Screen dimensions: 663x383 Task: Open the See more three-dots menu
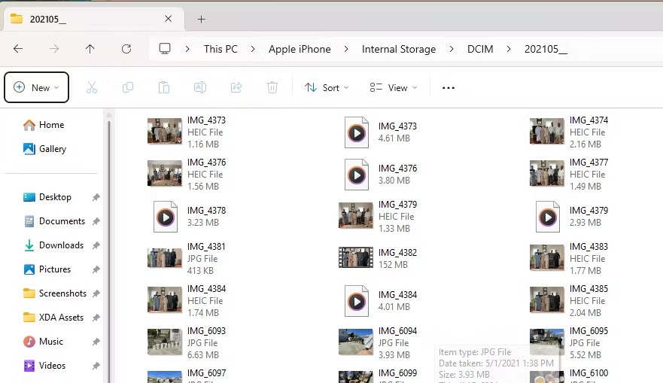coord(449,88)
